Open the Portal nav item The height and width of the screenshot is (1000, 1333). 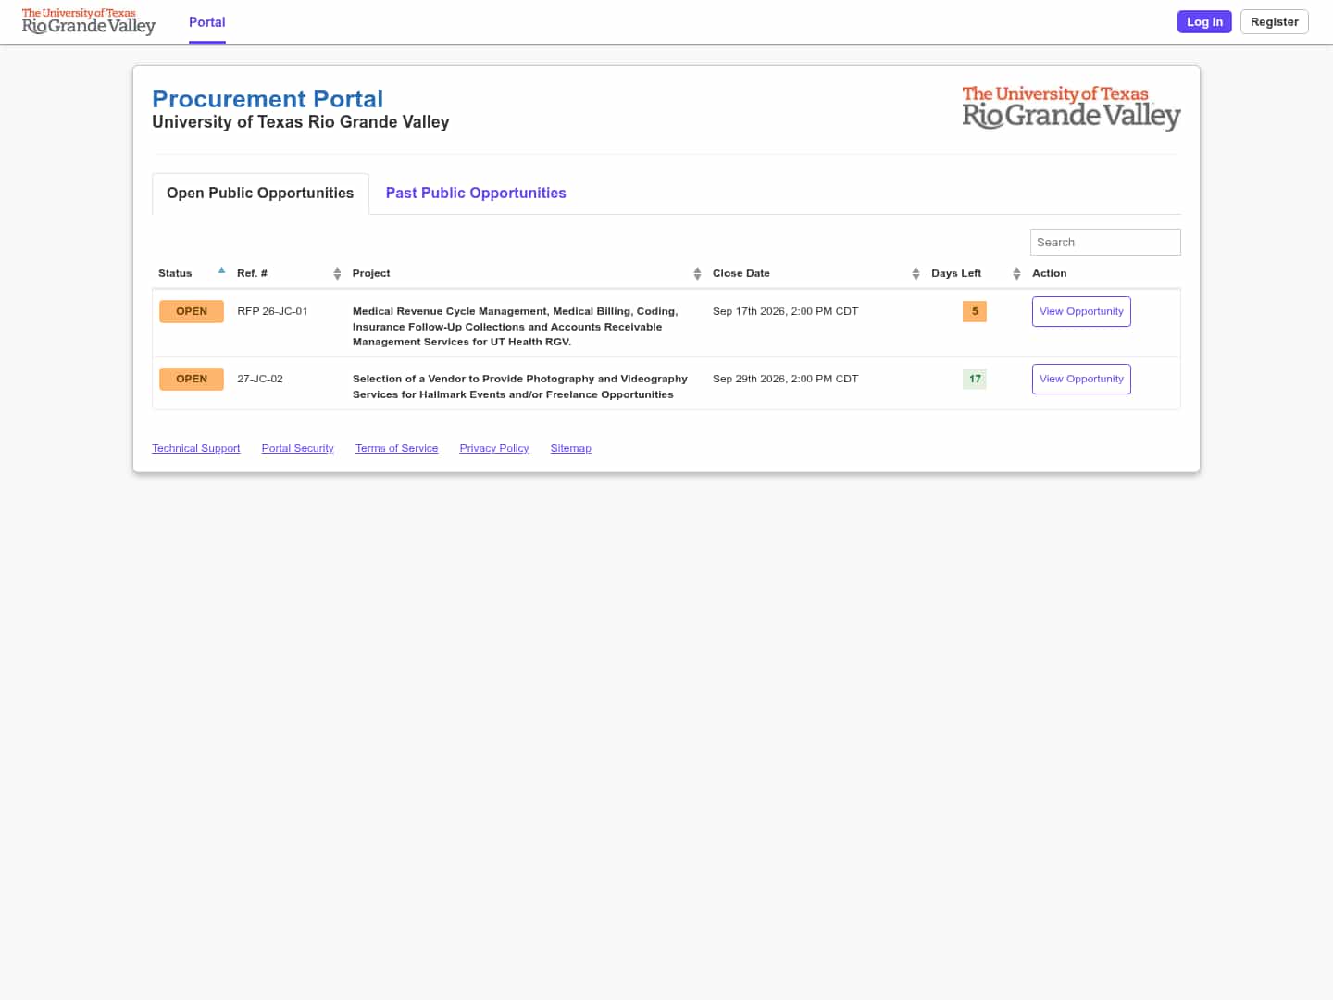(x=207, y=22)
